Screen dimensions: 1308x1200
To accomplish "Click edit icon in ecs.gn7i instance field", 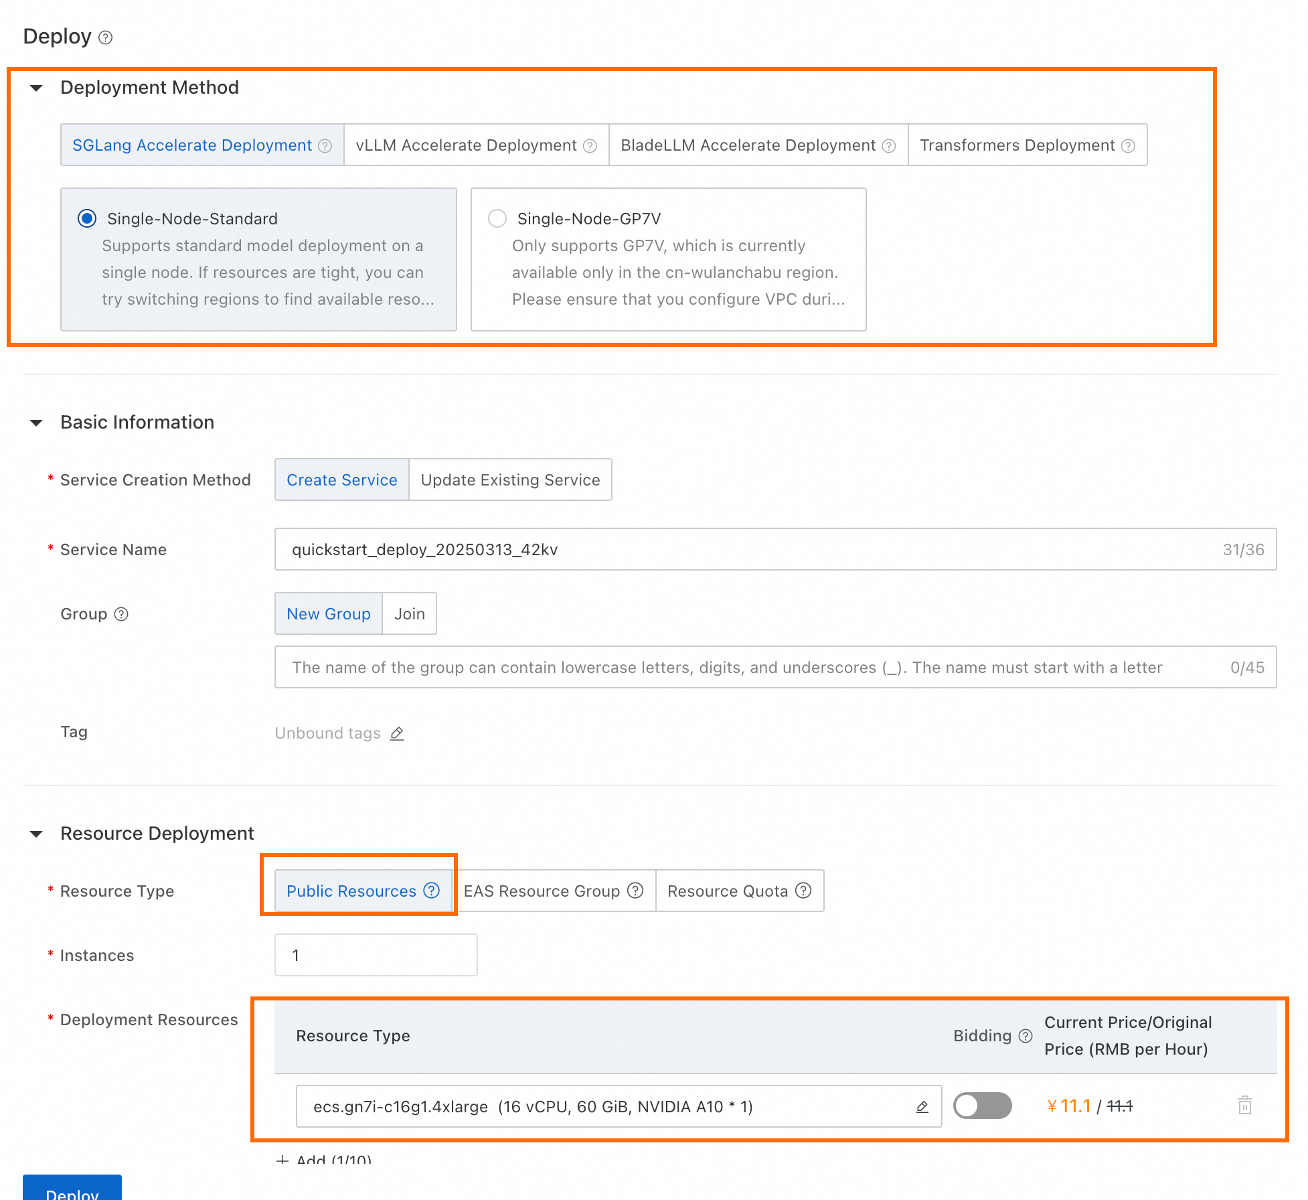I will point(922,1107).
